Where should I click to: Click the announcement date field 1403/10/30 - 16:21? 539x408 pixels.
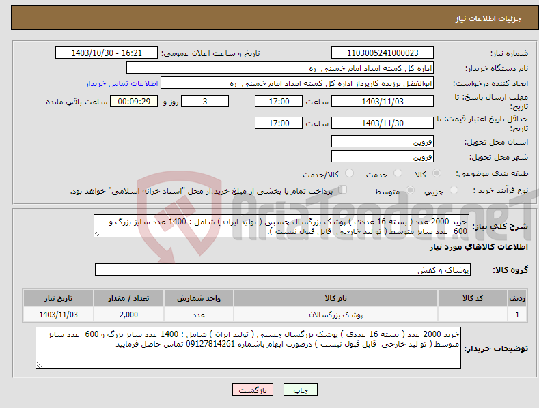click(x=107, y=53)
